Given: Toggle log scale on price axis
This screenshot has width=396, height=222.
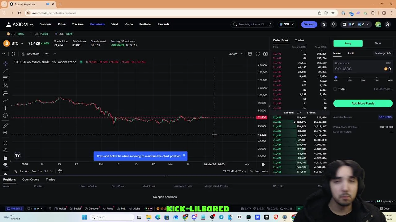Looking at the screenshot, I should [257, 171].
